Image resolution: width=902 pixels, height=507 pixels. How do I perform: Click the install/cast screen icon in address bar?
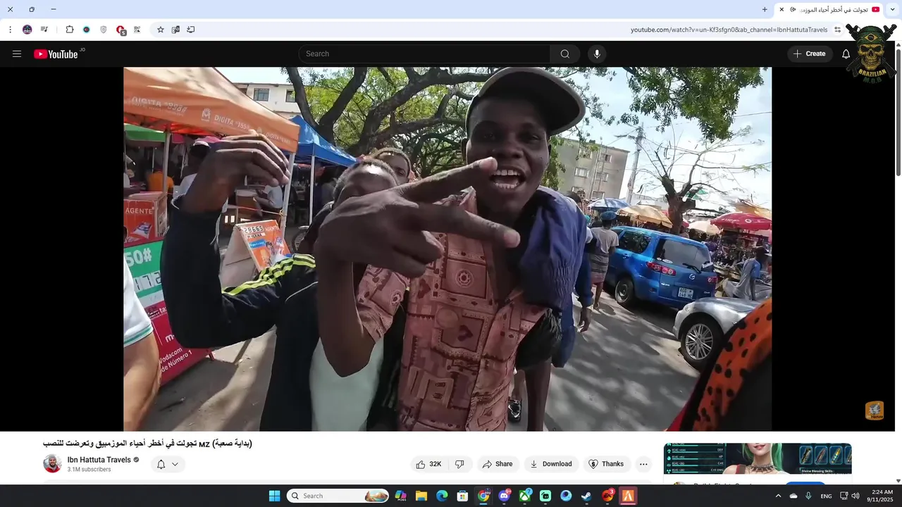point(191,30)
